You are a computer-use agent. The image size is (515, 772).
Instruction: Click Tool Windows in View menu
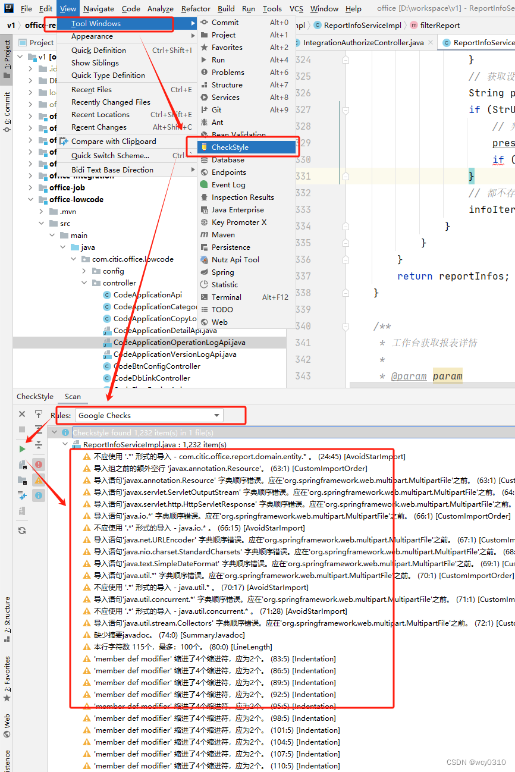coord(127,24)
